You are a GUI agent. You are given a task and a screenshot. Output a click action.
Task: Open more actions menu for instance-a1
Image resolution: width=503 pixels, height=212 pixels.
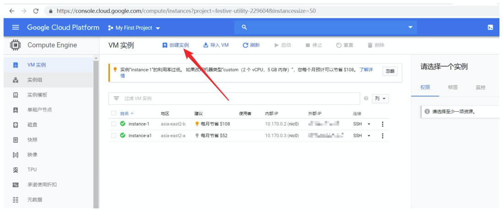[383, 136]
